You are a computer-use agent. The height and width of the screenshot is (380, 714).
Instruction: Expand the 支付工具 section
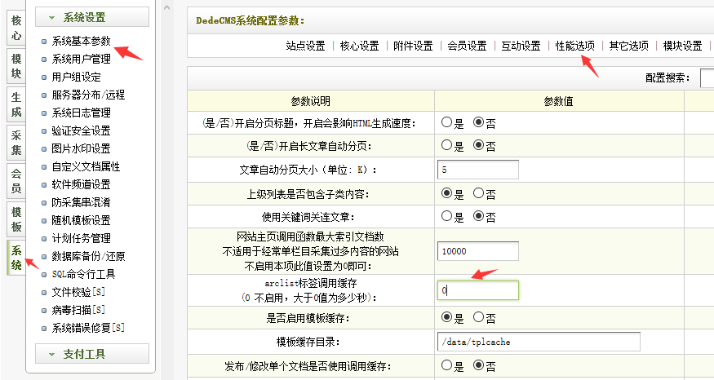[x=91, y=354]
